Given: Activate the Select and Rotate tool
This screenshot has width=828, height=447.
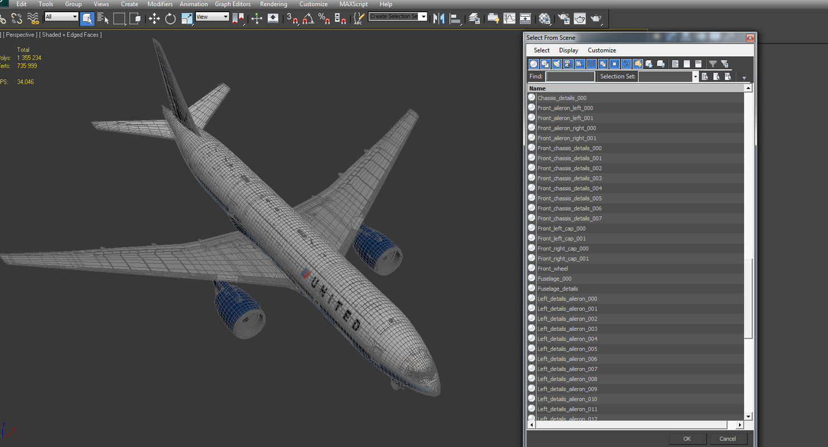Looking at the screenshot, I should click(x=171, y=18).
